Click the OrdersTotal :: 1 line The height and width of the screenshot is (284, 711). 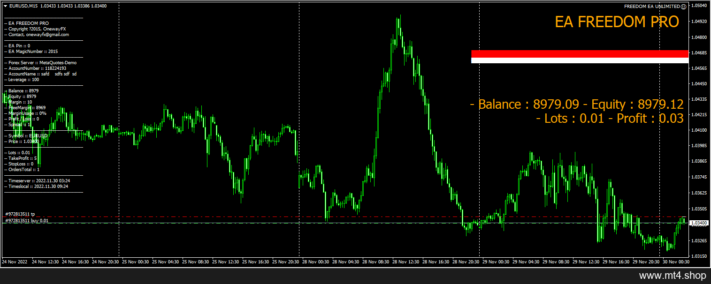(x=22, y=170)
